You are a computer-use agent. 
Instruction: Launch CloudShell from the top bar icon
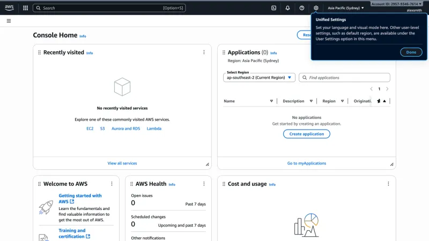pyautogui.click(x=273, y=8)
